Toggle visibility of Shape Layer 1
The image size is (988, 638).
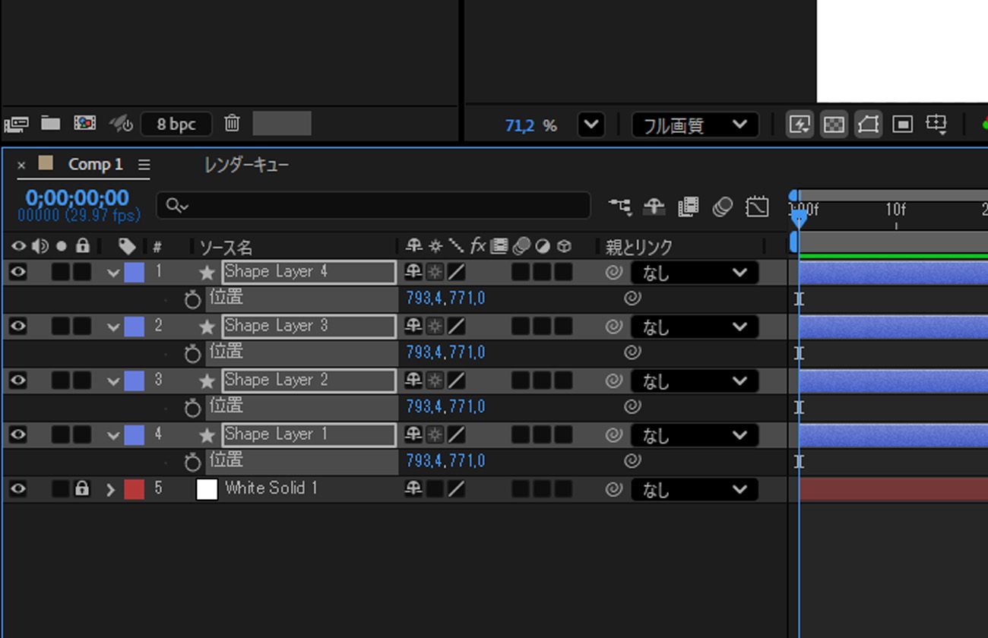(17, 434)
